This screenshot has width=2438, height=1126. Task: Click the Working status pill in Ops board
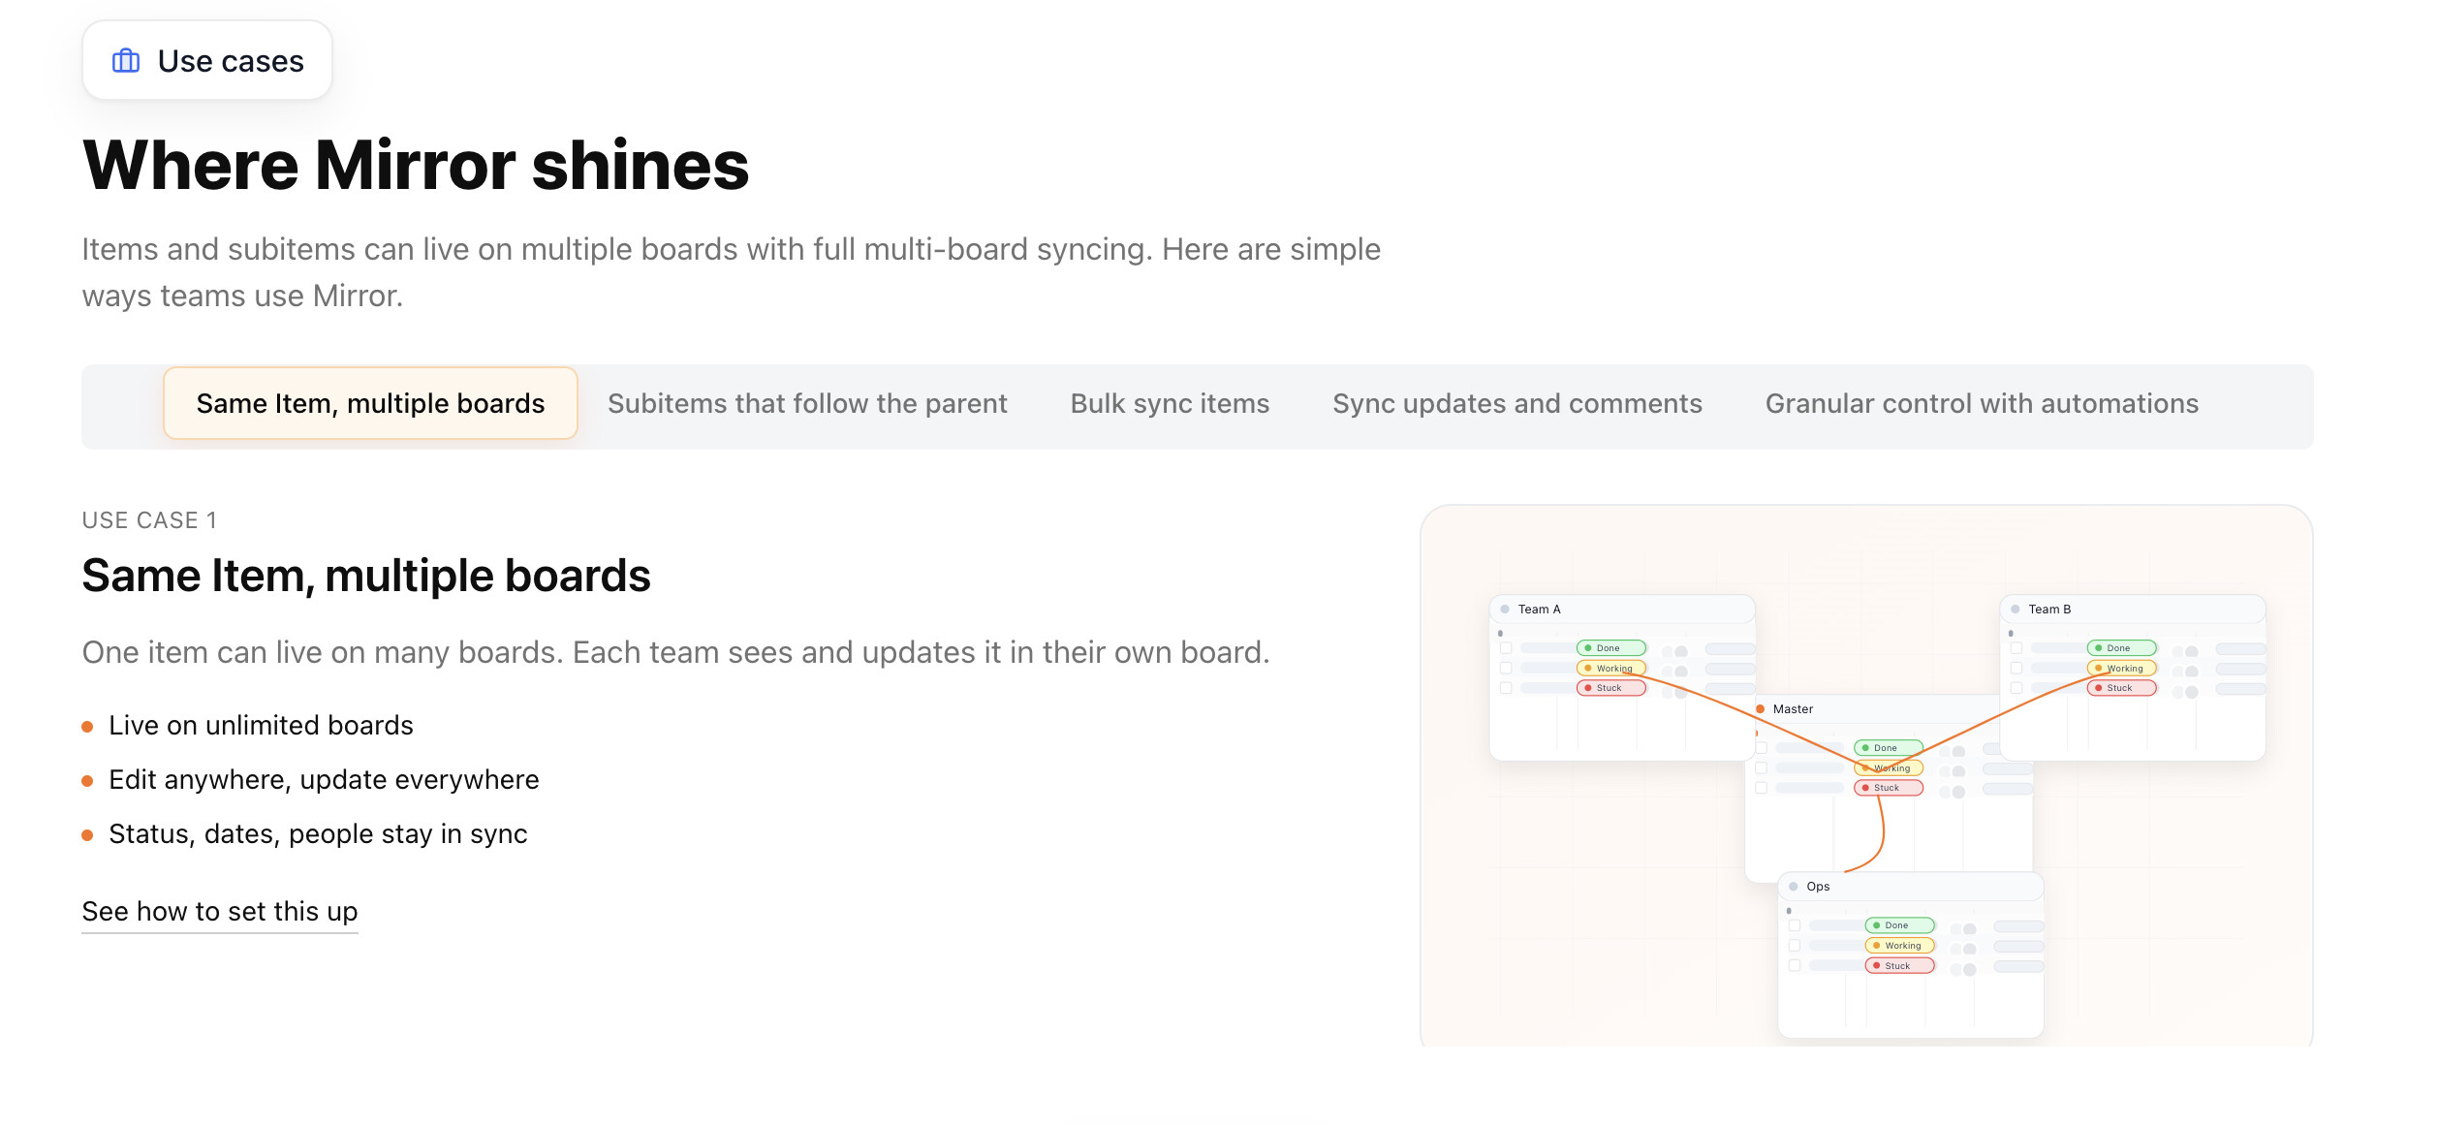1899,946
